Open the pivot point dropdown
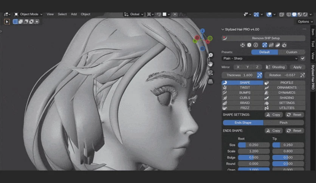 150,14
